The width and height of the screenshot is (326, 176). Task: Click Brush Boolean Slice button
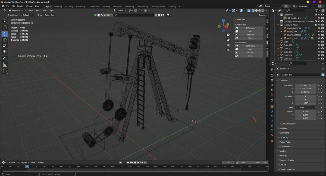pyautogui.click(x=249, y=56)
